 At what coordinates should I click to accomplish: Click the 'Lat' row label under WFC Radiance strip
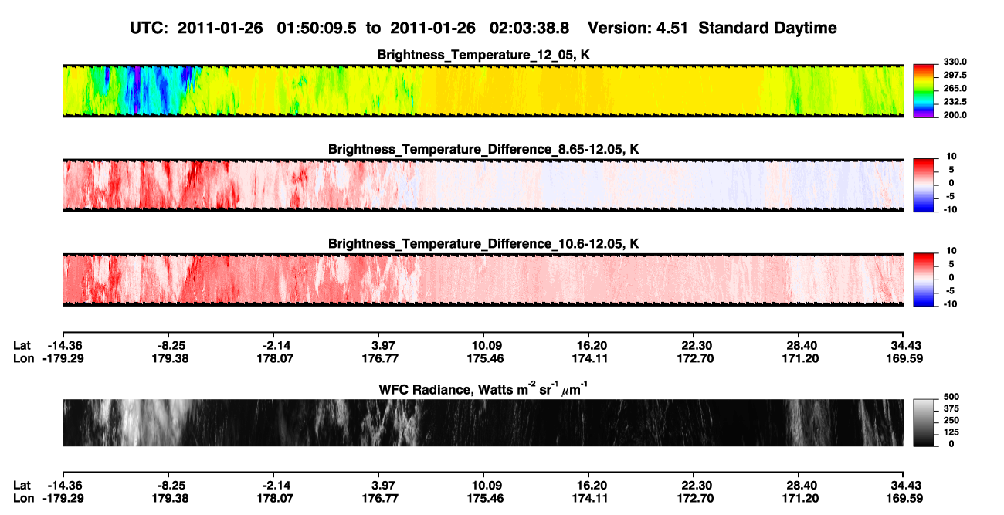[x=22, y=485]
